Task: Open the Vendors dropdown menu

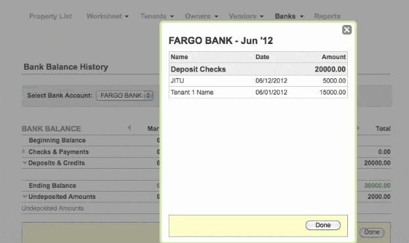Action: (246, 16)
